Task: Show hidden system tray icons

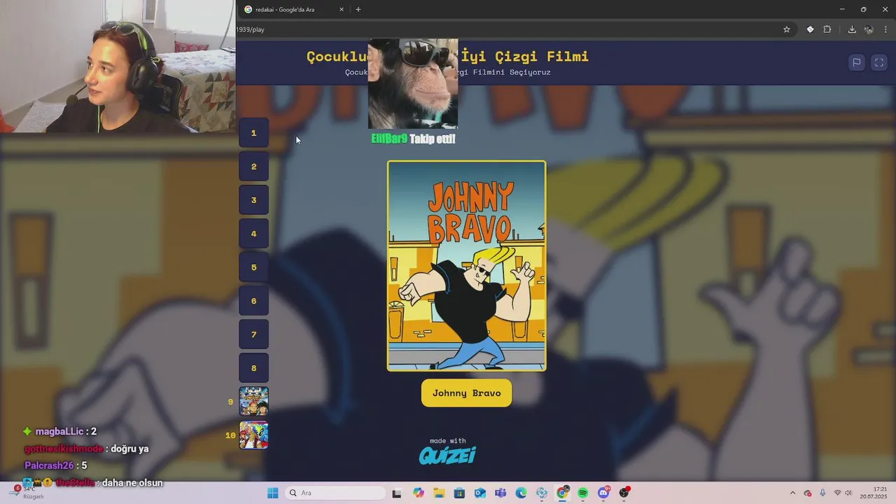Action: point(792,493)
